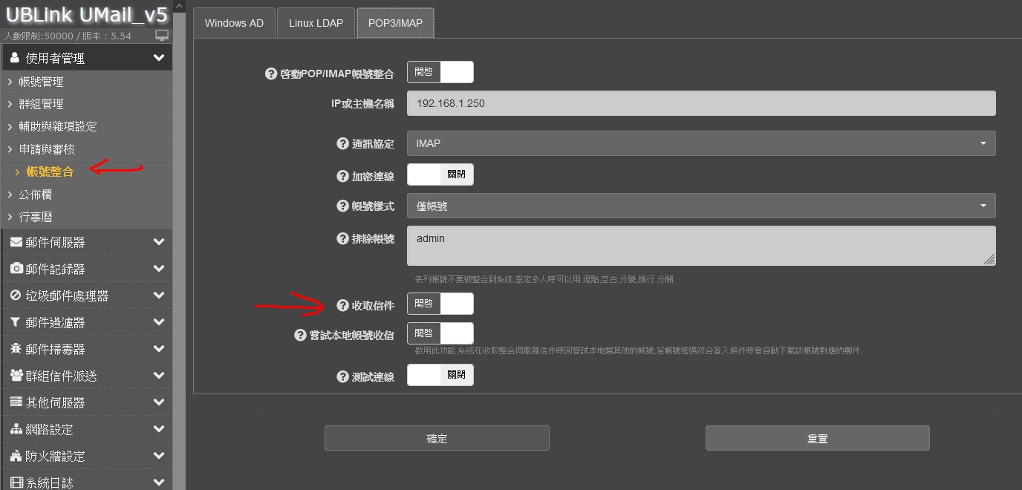The height and width of the screenshot is (490, 1022).
Task: Click the help icon beside 帳號樣式
Action: [342, 206]
